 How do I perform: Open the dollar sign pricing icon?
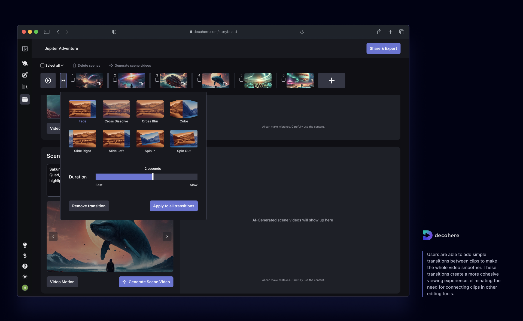25,256
